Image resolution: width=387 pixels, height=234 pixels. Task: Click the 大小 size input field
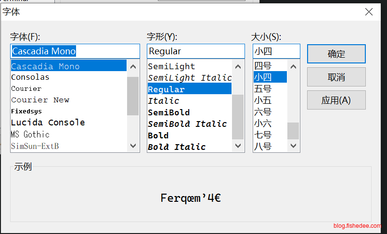click(x=276, y=51)
